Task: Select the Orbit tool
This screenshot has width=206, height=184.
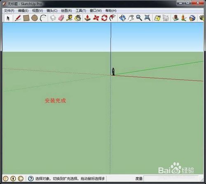Action: pos(122,18)
